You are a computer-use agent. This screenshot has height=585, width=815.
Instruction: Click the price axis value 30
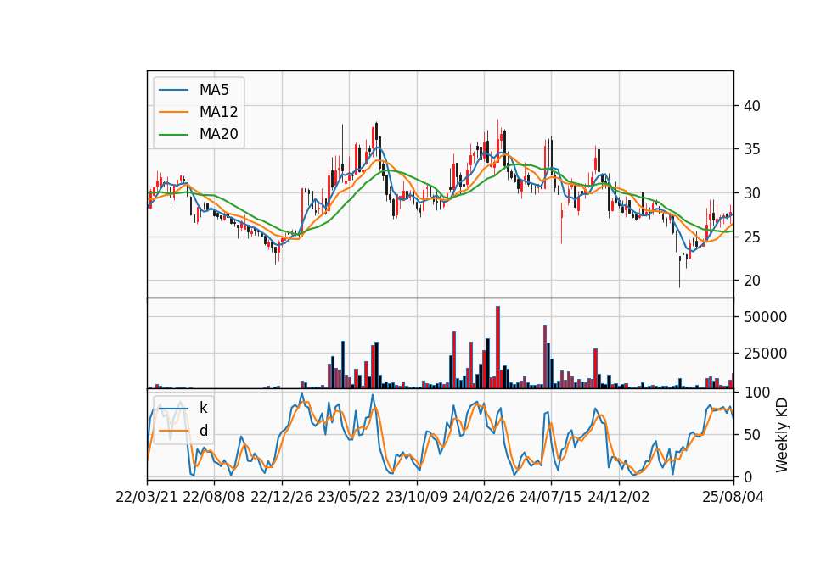point(751,193)
